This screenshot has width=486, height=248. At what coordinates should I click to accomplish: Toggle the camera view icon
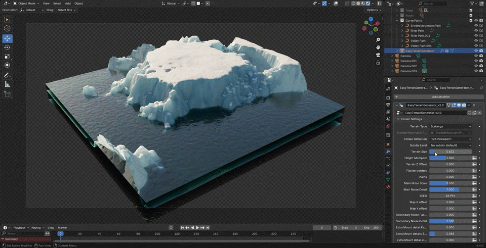pos(378,55)
